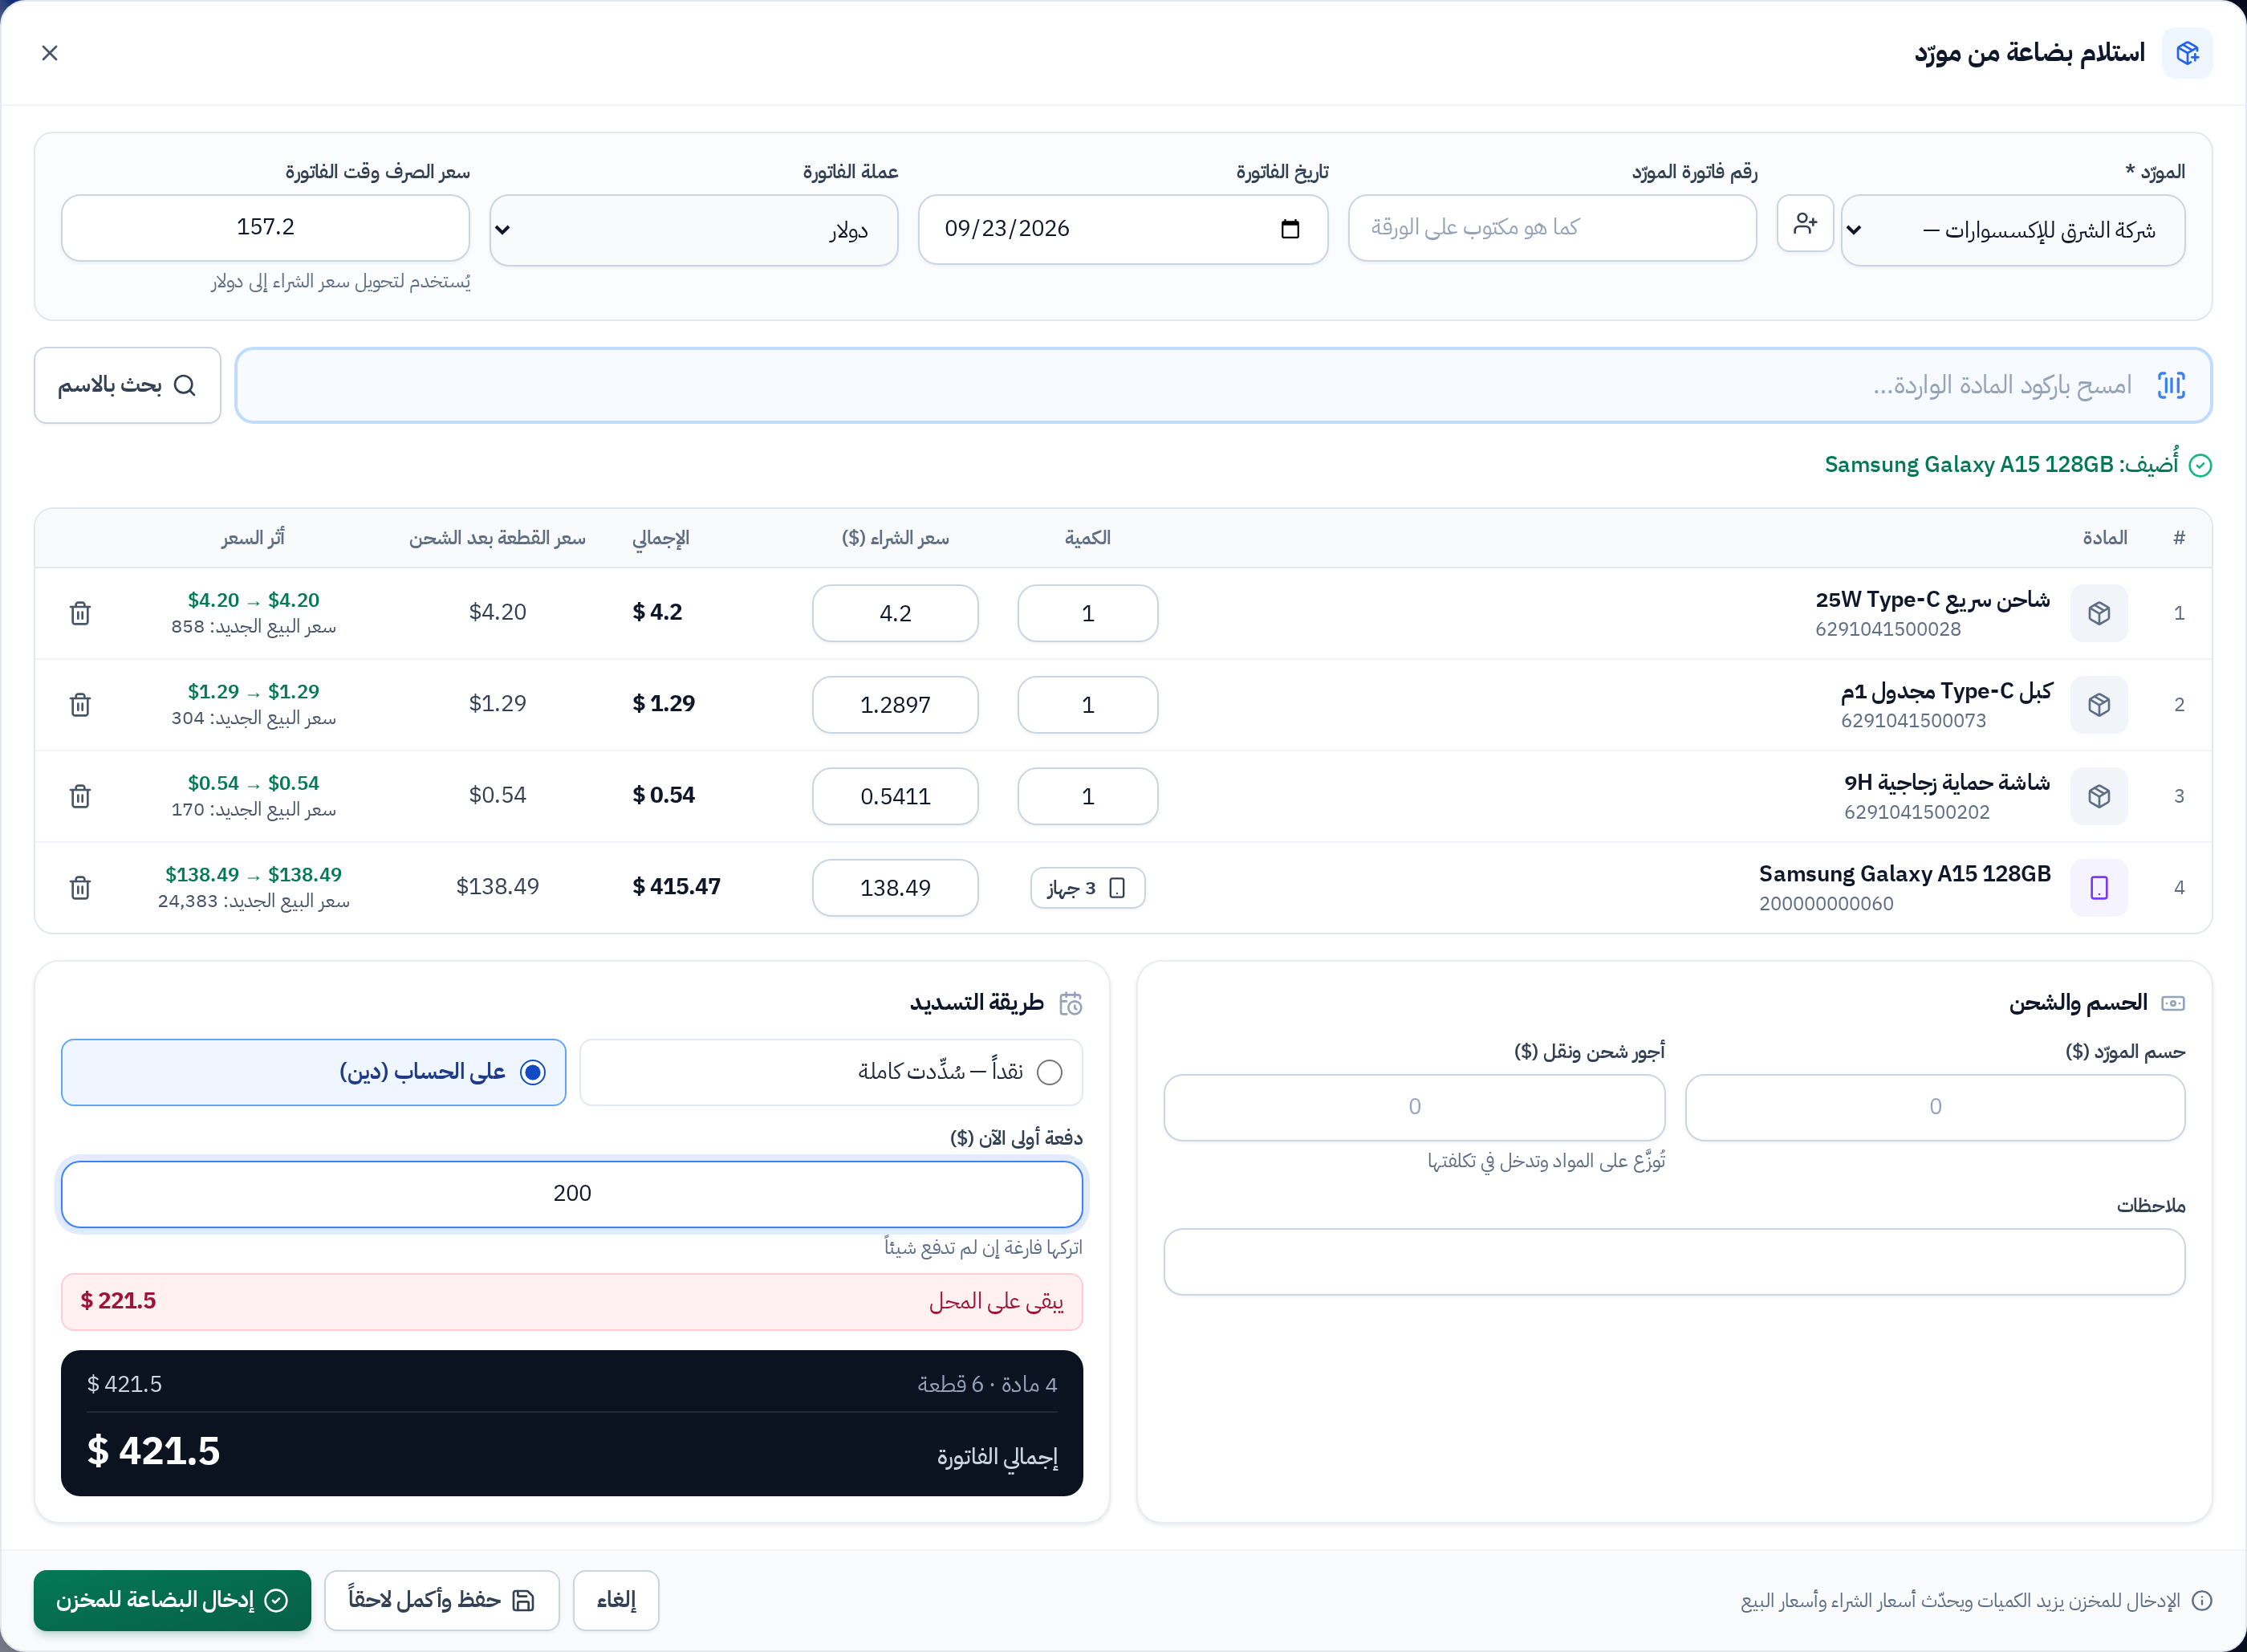Edit purchase price 1.2897 field

click(896, 705)
